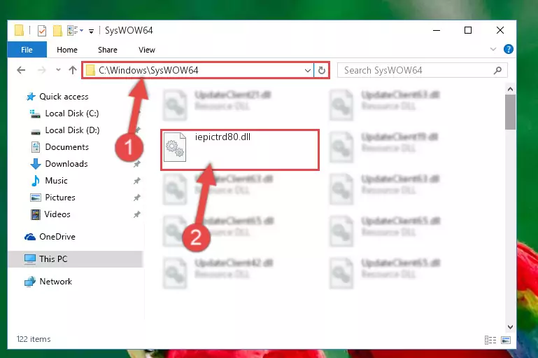Open Documents in the navigation pane
The width and height of the screenshot is (538, 358).
[x=67, y=147]
